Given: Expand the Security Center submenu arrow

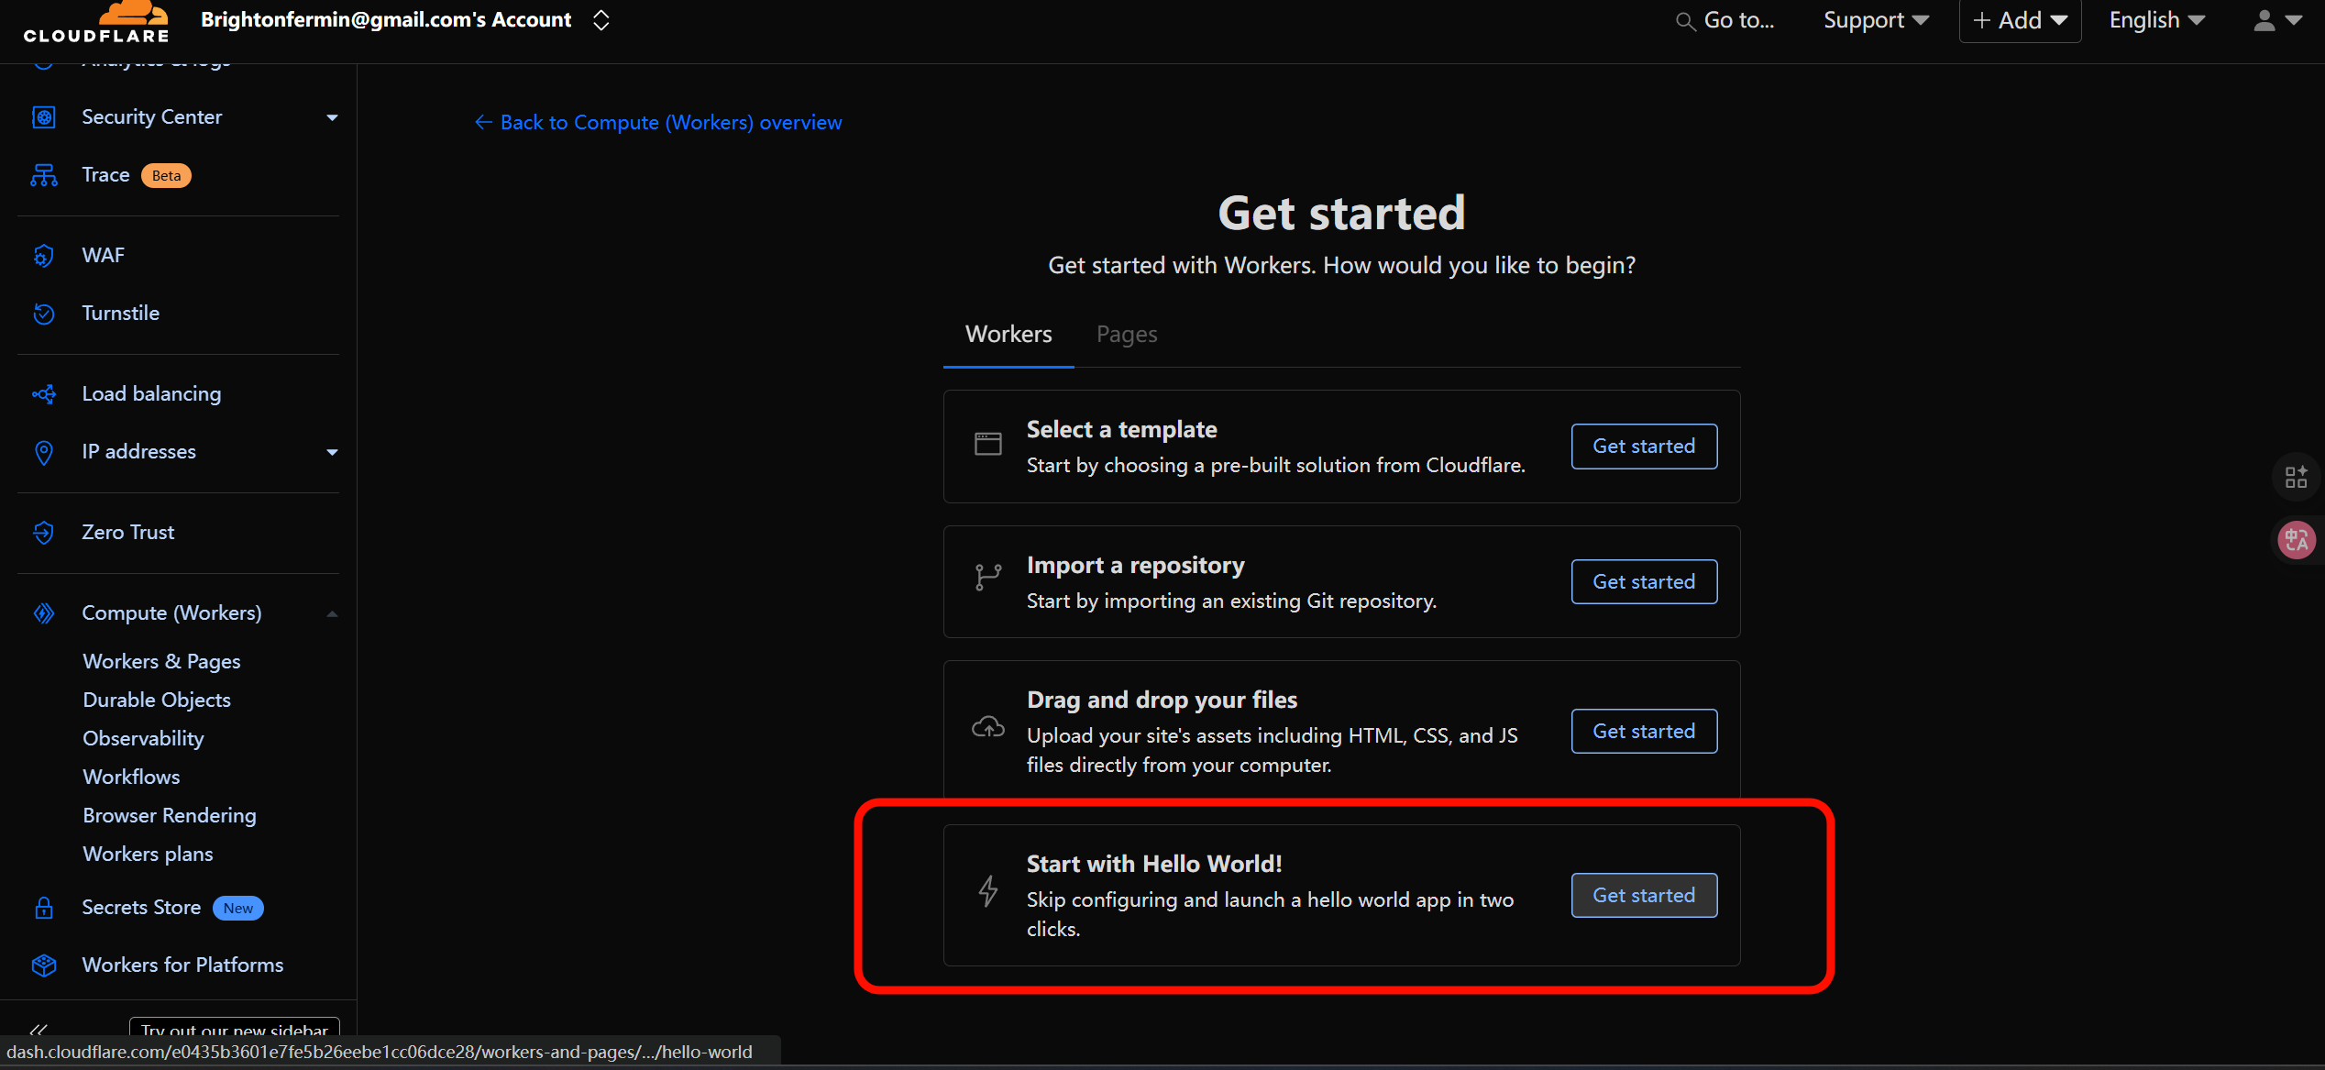Looking at the screenshot, I should pyautogui.click(x=332, y=117).
